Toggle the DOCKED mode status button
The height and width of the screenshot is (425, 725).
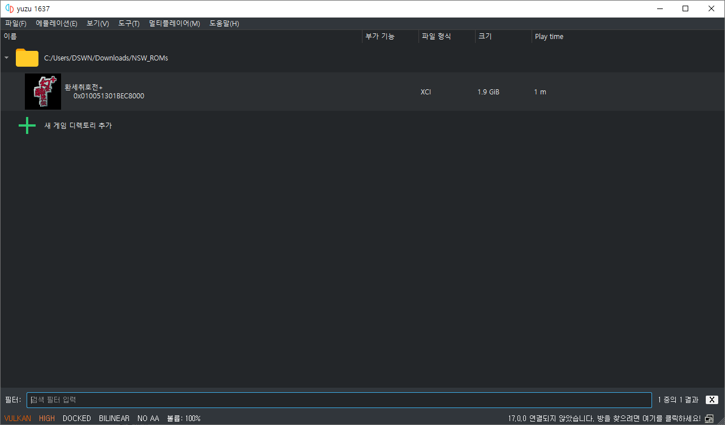pyautogui.click(x=77, y=418)
